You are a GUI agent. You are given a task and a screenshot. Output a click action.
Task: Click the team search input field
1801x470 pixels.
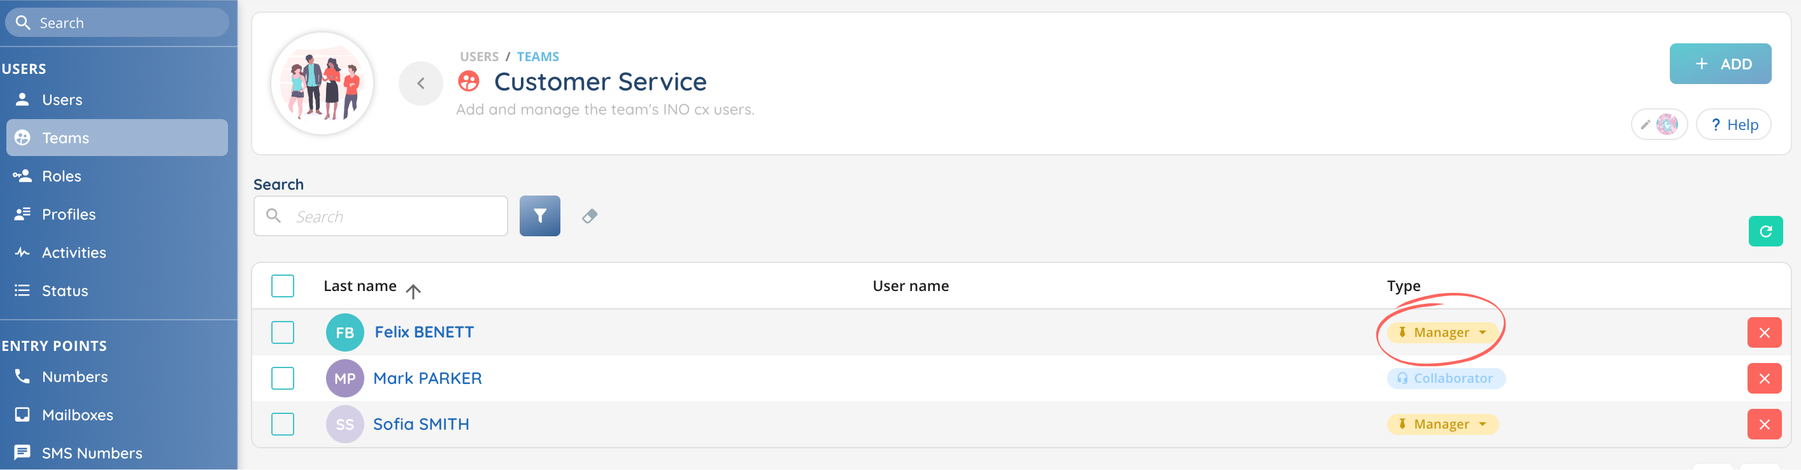392,217
